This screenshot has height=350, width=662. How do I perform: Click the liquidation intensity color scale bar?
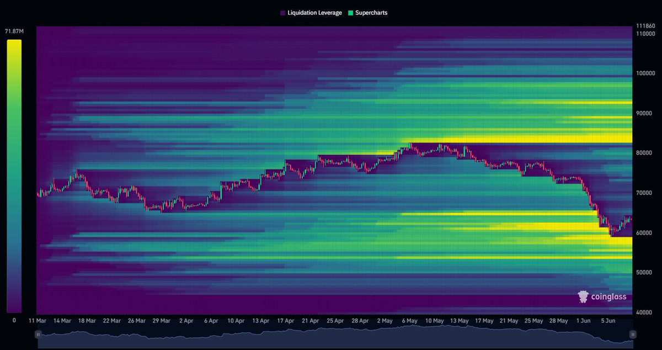pos(14,176)
